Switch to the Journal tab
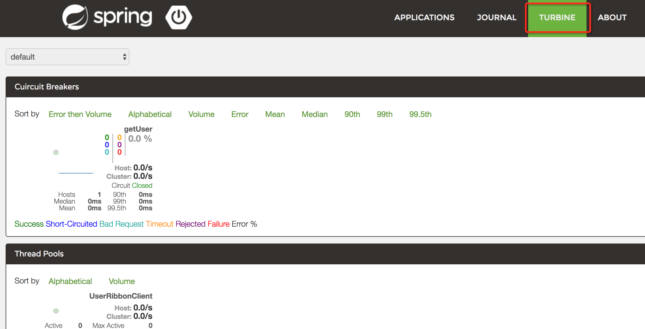 497,17
